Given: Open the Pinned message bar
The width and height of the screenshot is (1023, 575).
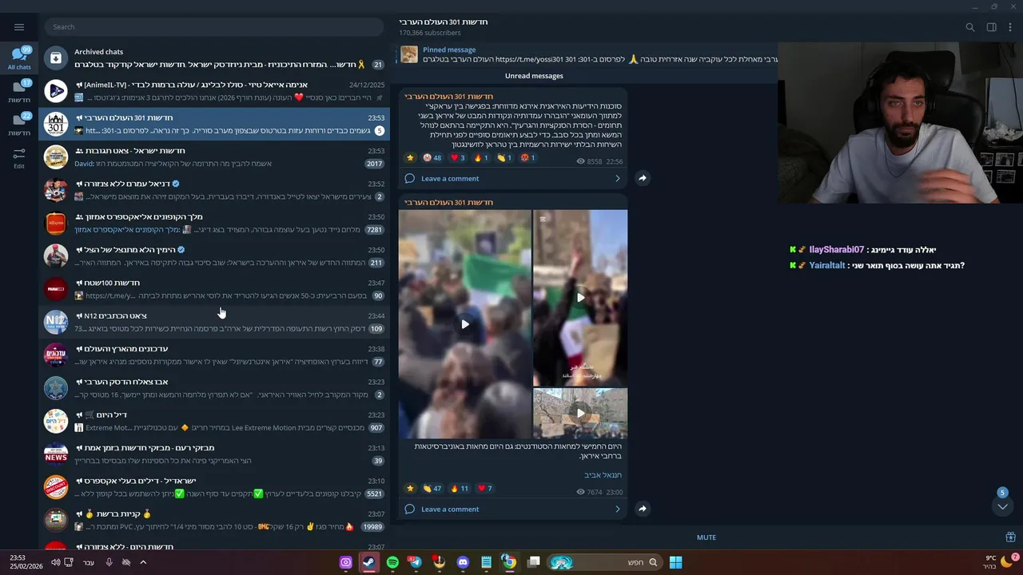Looking at the screenshot, I should pyautogui.click(x=588, y=54).
